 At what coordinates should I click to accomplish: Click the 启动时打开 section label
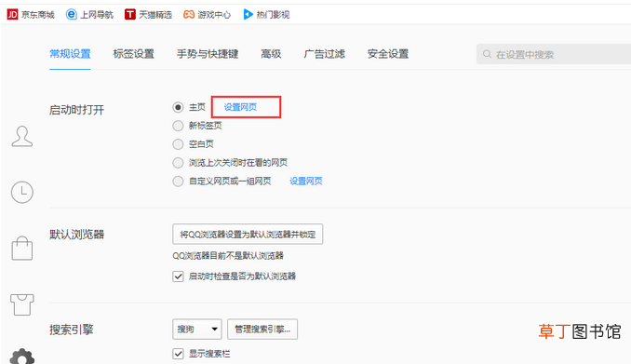click(x=76, y=110)
